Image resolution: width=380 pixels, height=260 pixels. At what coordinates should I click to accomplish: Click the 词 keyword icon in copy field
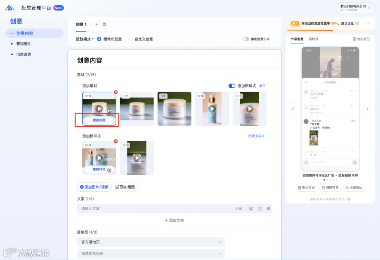point(268,209)
